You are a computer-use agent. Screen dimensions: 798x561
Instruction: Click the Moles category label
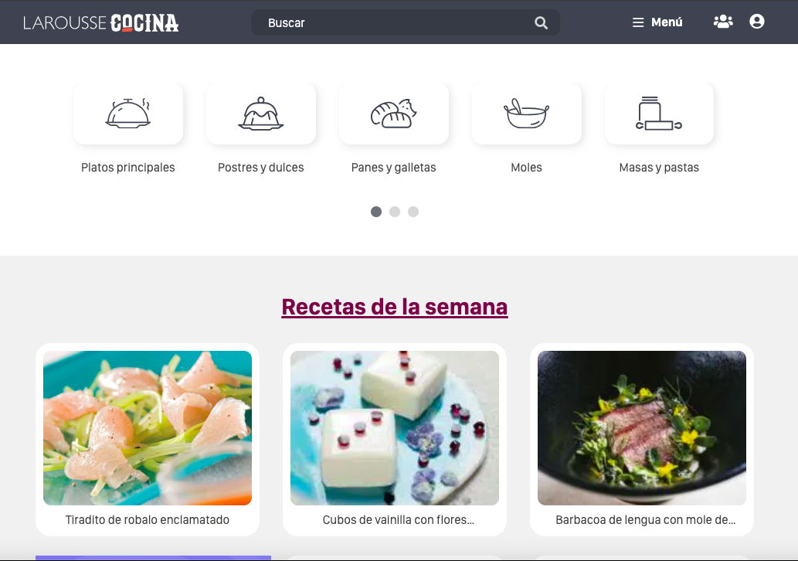pyautogui.click(x=526, y=168)
